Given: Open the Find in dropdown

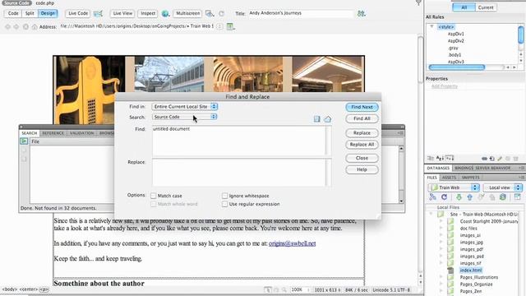Looking at the screenshot, I should pos(184,106).
